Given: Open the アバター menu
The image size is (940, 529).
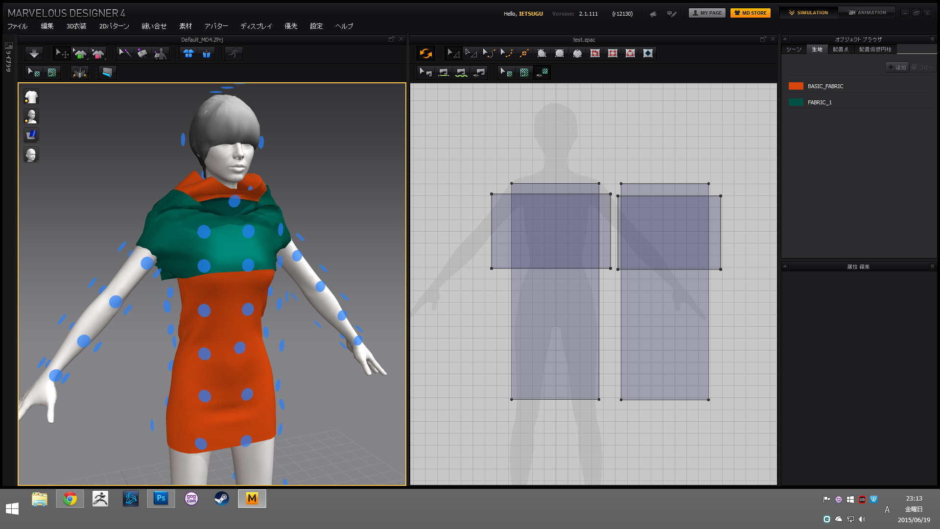Looking at the screenshot, I should [x=216, y=26].
